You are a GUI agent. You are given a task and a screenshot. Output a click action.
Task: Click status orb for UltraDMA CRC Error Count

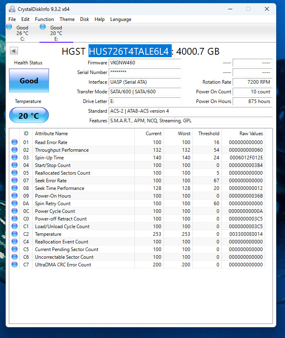(x=14, y=264)
